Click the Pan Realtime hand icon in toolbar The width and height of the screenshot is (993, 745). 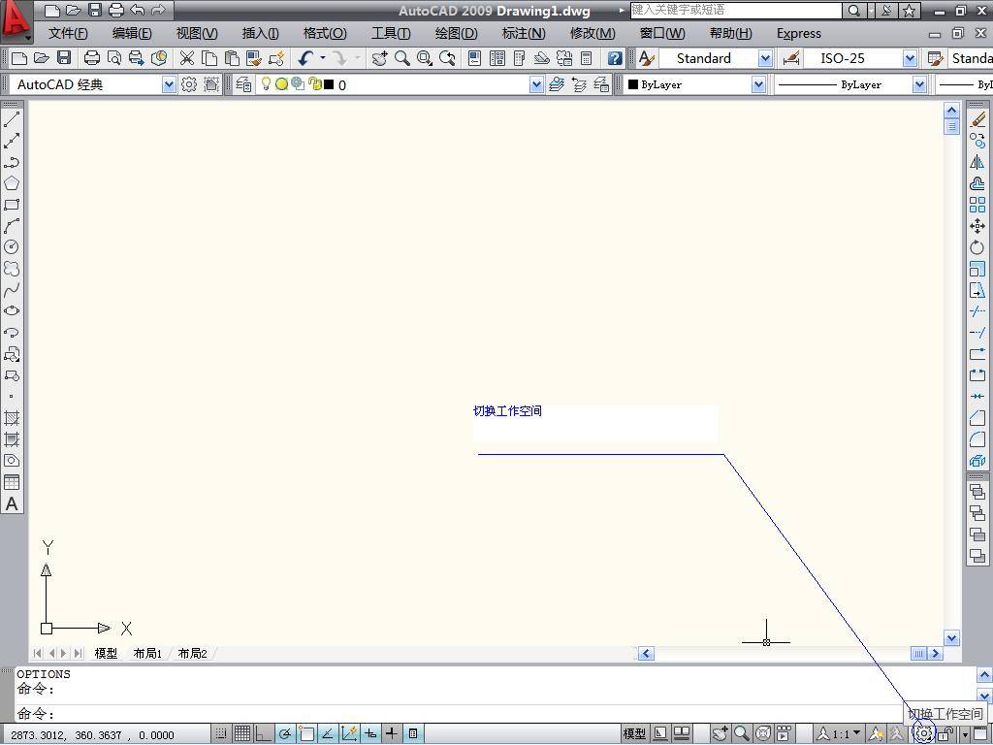click(379, 58)
